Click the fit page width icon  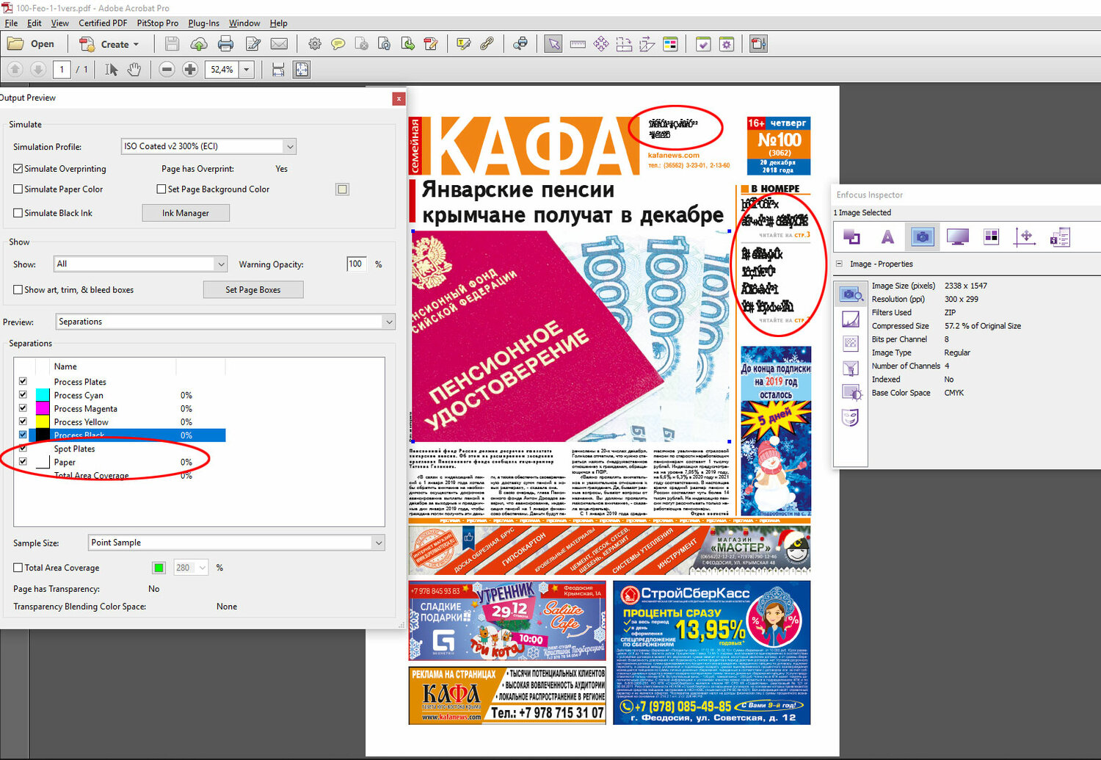pyautogui.click(x=278, y=69)
